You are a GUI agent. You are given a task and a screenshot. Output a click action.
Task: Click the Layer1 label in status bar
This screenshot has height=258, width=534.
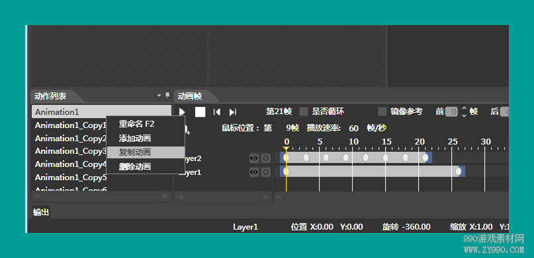[245, 227]
